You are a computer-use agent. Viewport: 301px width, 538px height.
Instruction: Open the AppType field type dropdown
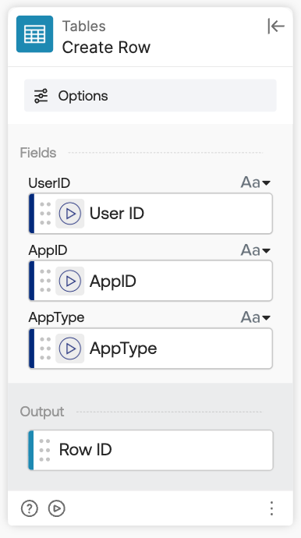click(255, 317)
